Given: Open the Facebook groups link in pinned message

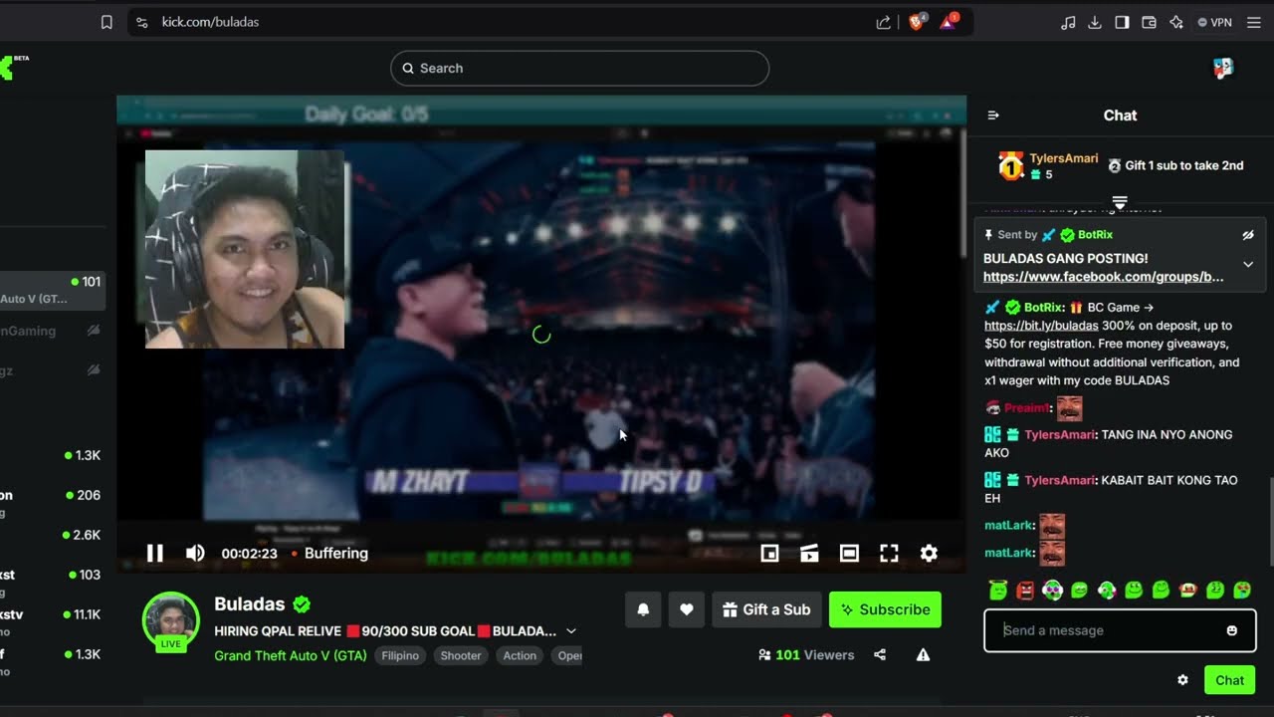Looking at the screenshot, I should tap(1103, 277).
